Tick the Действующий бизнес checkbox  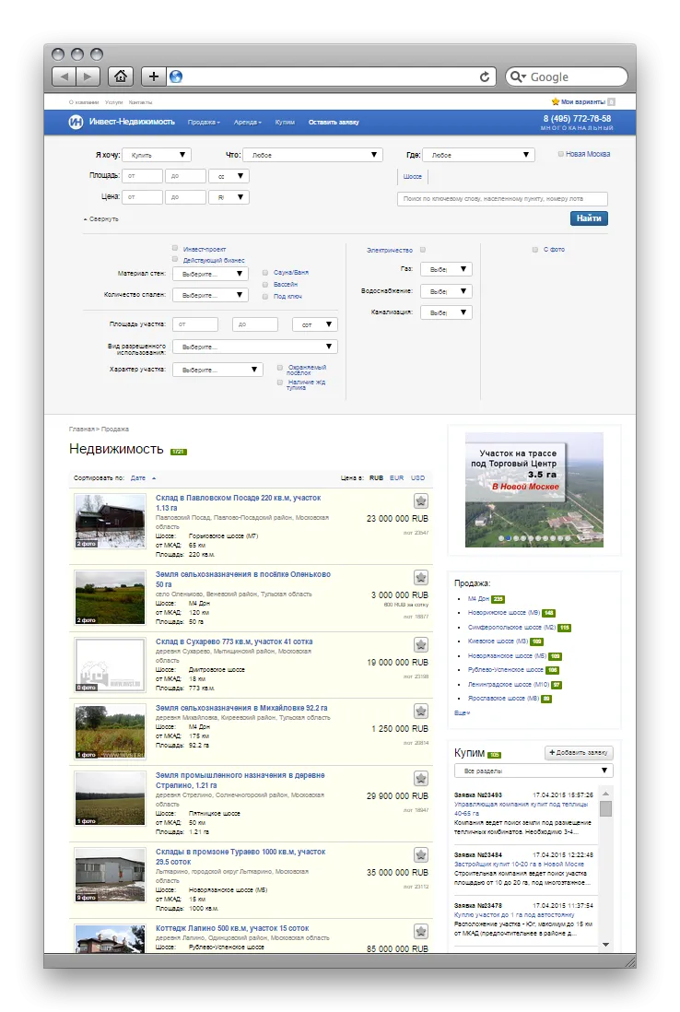coord(175,259)
